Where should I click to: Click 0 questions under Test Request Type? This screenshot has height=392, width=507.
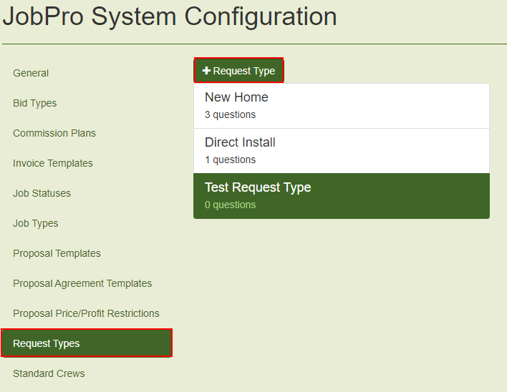230,205
